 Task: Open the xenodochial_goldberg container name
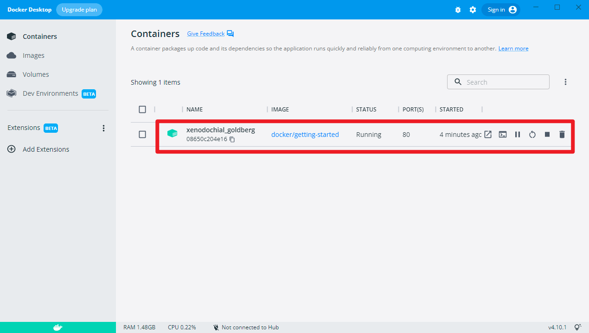coord(221,130)
